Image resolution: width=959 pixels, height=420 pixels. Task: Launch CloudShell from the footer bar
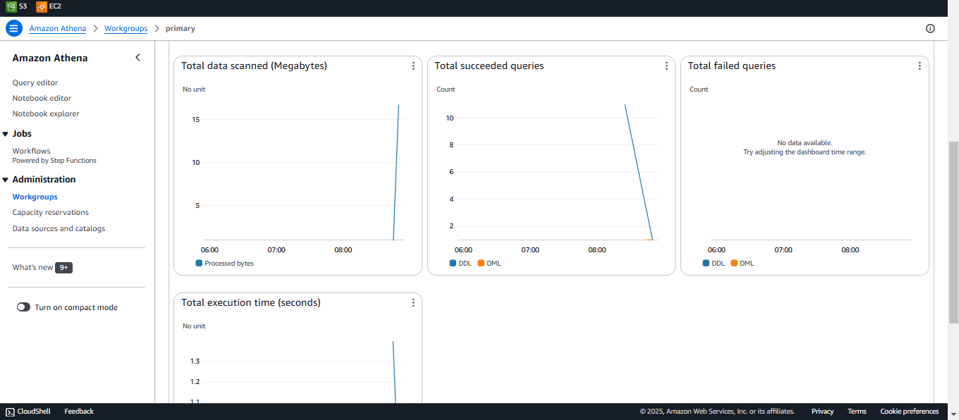pyautogui.click(x=30, y=412)
